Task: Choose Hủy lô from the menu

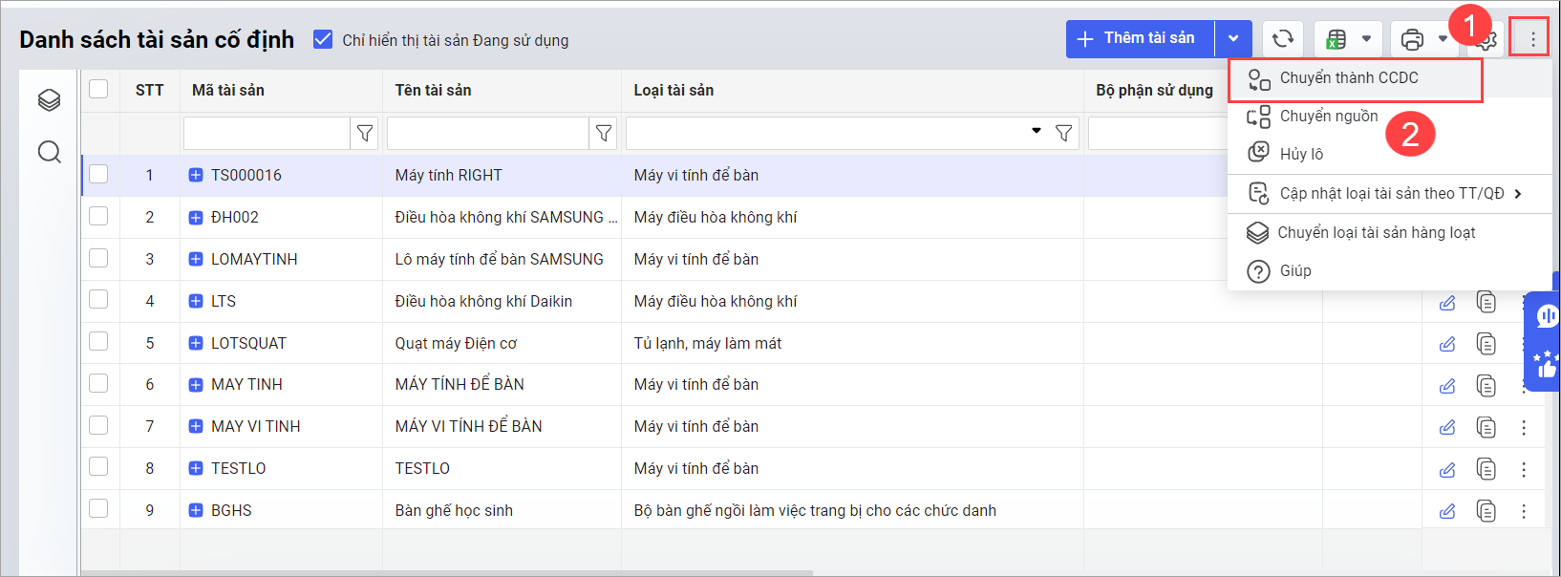Action: point(1301,154)
